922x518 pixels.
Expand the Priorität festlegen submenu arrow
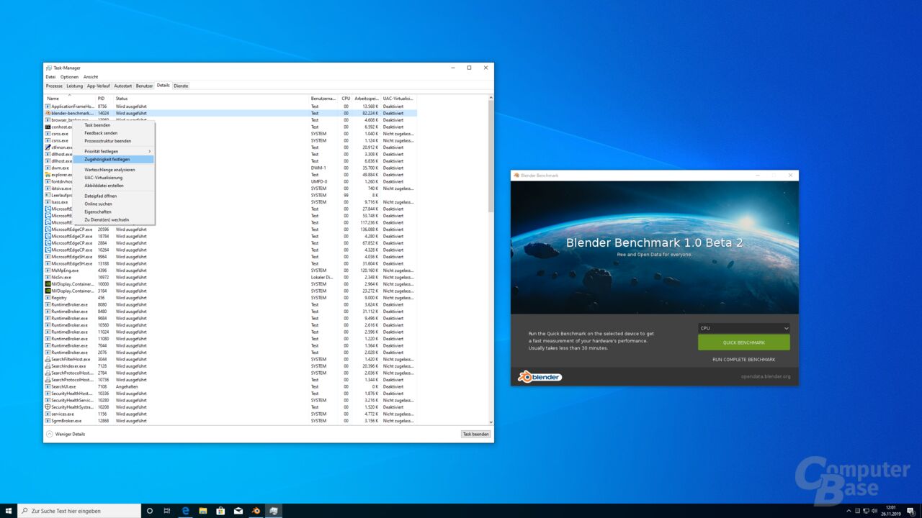tap(150, 151)
